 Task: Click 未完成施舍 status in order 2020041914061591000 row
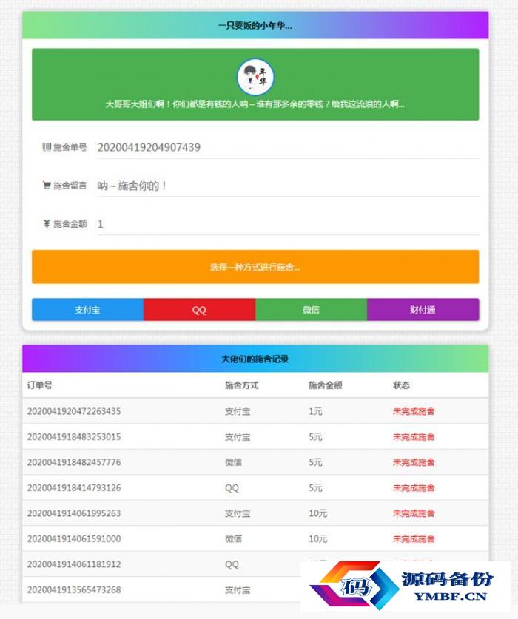coord(414,539)
